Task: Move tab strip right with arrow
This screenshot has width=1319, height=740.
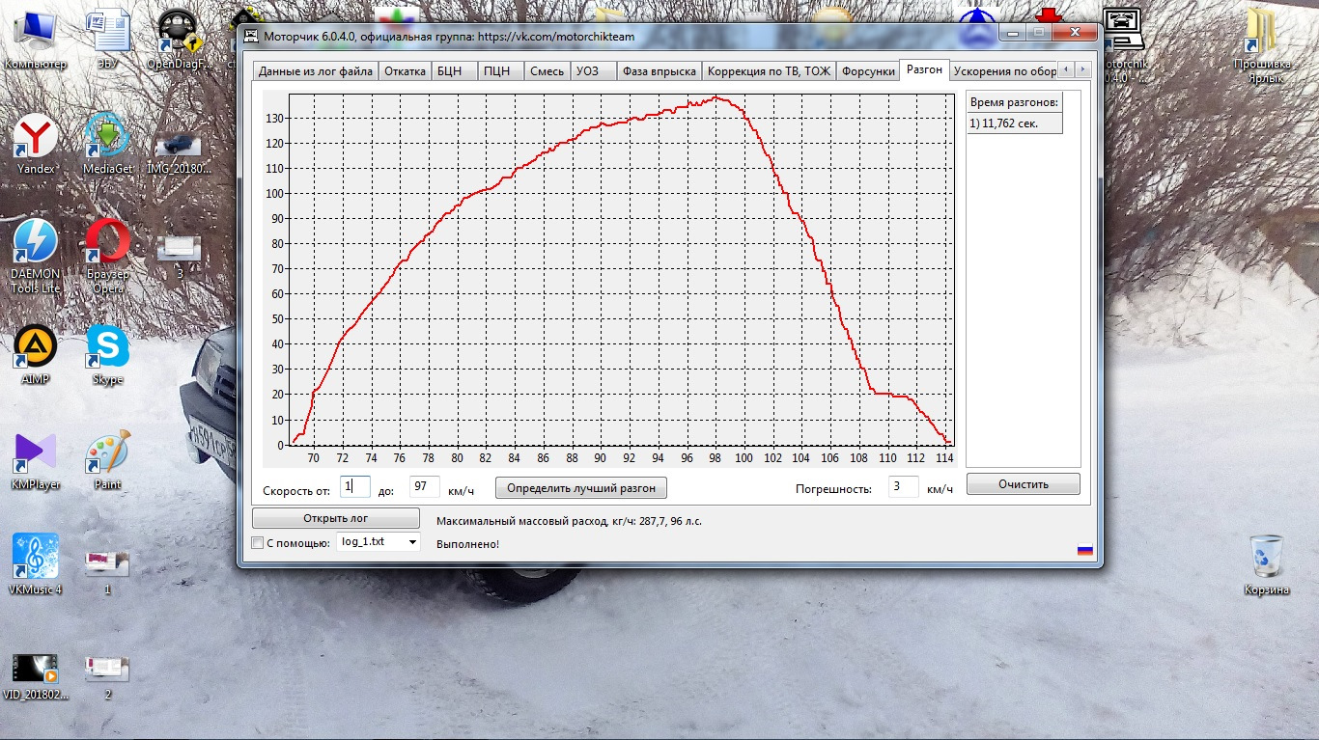Action: coord(1083,70)
